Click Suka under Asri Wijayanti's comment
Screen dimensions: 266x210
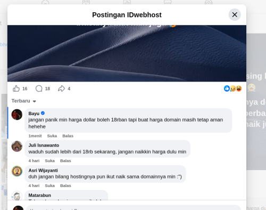point(49,185)
